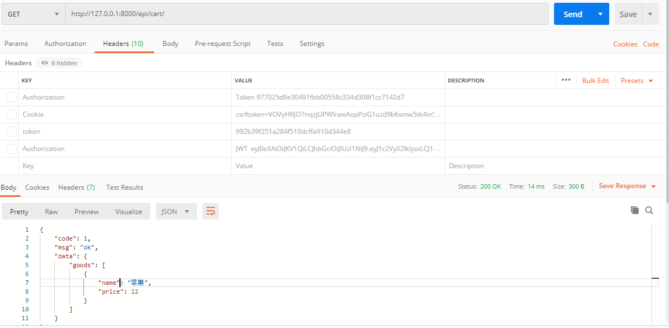Screen dimensions: 669x328
Task: Open the Code link
Action: coord(651,44)
